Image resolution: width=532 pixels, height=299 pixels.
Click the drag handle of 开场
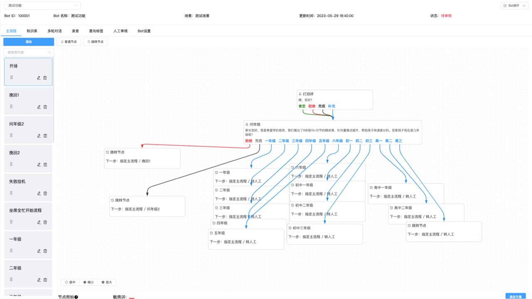[11, 78]
